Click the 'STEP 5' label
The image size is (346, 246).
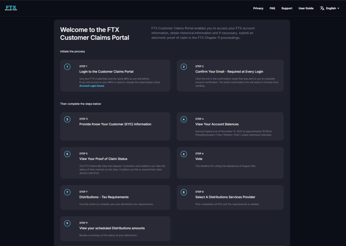pyautogui.click(x=83, y=153)
